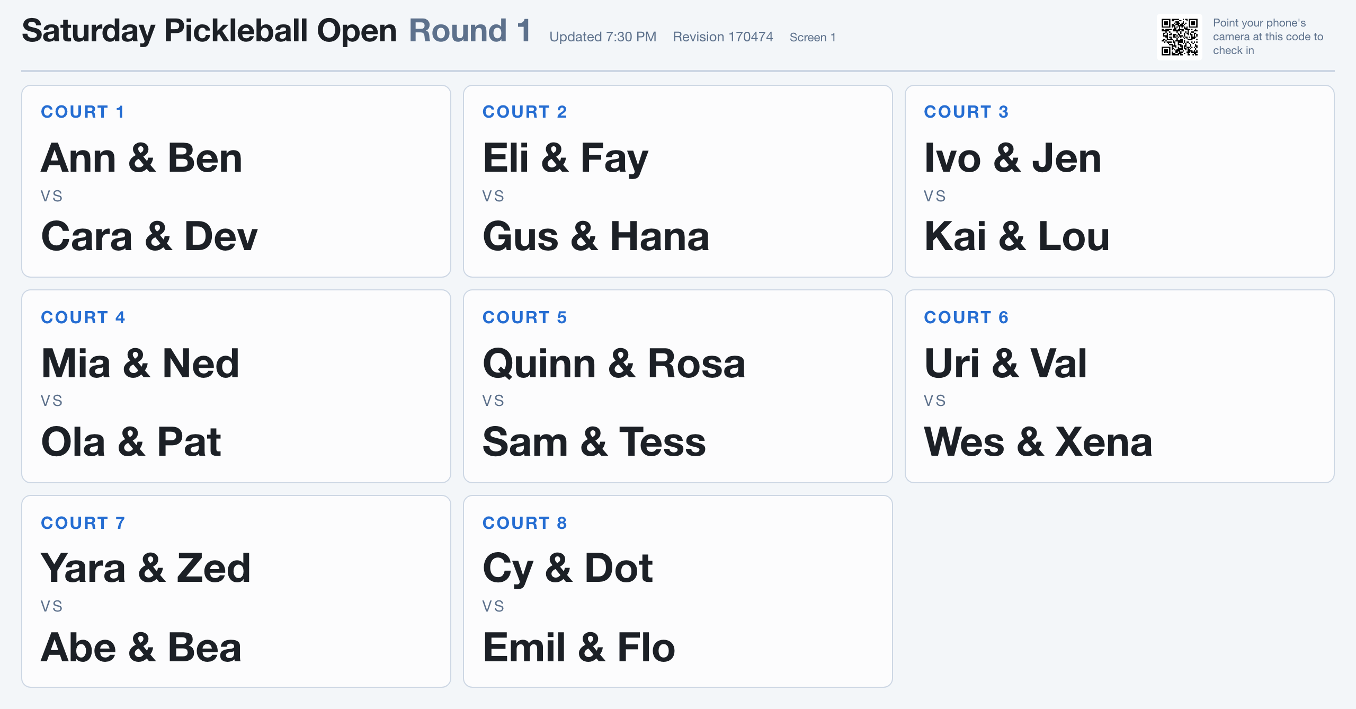Image resolution: width=1356 pixels, height=709 pixels.
Task: Select team Sam & Tess
Action: point(594,442)
